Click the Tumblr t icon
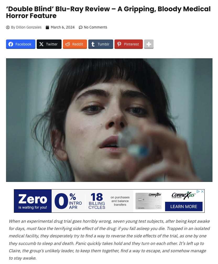This screenshot has width=218, height=264. coord(93,44)
